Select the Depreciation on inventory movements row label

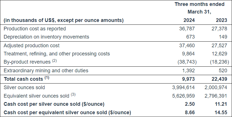[46, 37]
